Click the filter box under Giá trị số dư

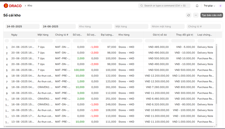click(157, 41)
